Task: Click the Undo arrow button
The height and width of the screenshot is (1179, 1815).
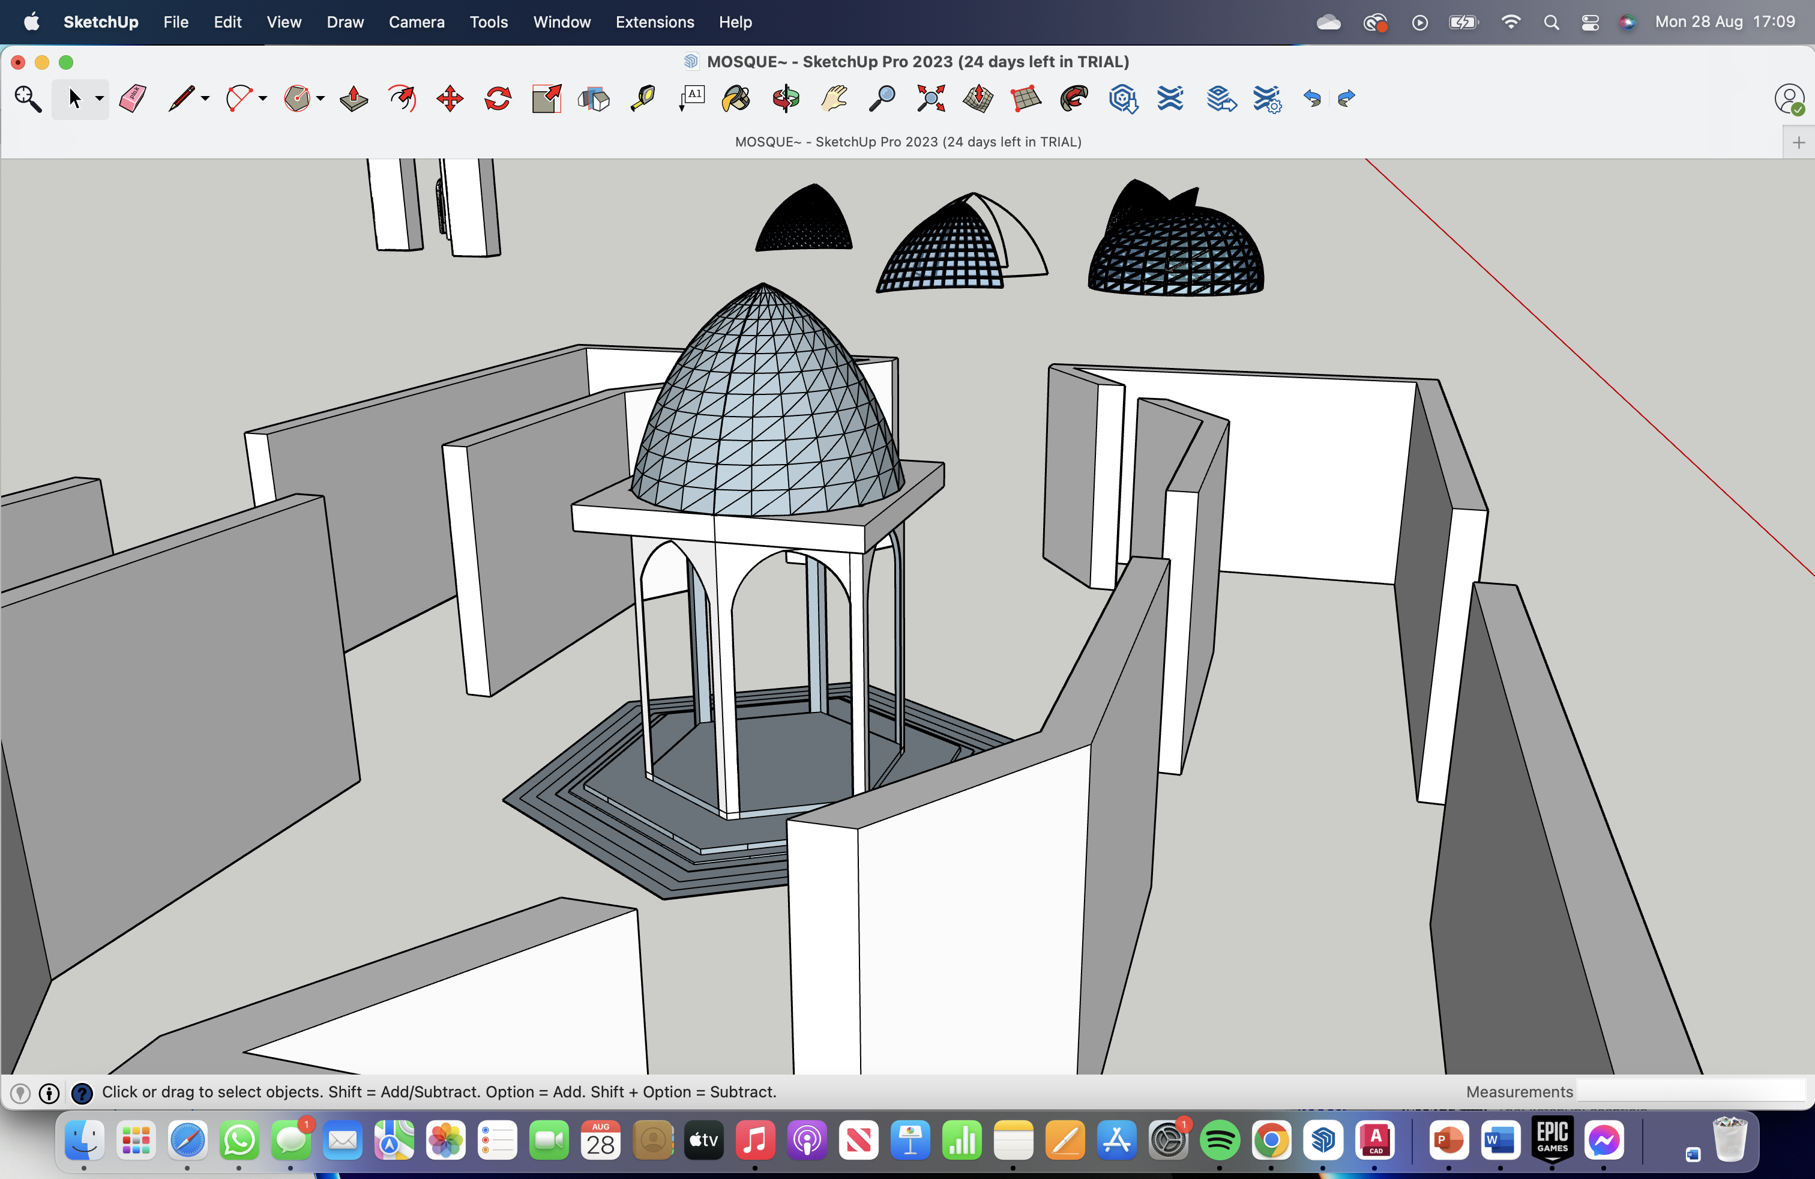Action: pos(1311,99)
